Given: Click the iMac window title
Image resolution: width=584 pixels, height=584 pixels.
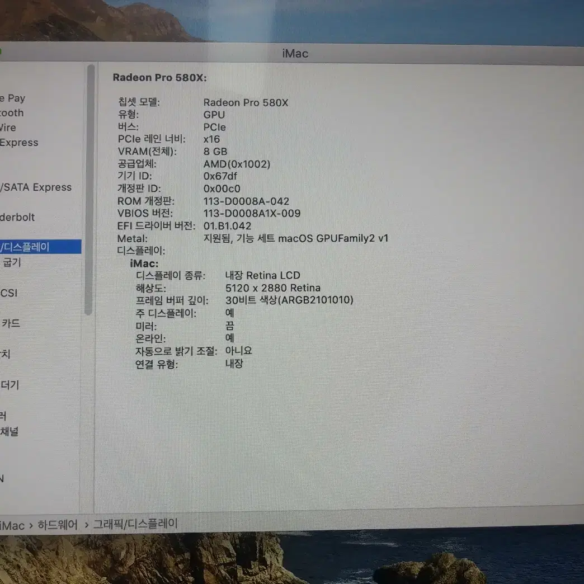Looking at the screenshot, I should (x=295, y=54).
